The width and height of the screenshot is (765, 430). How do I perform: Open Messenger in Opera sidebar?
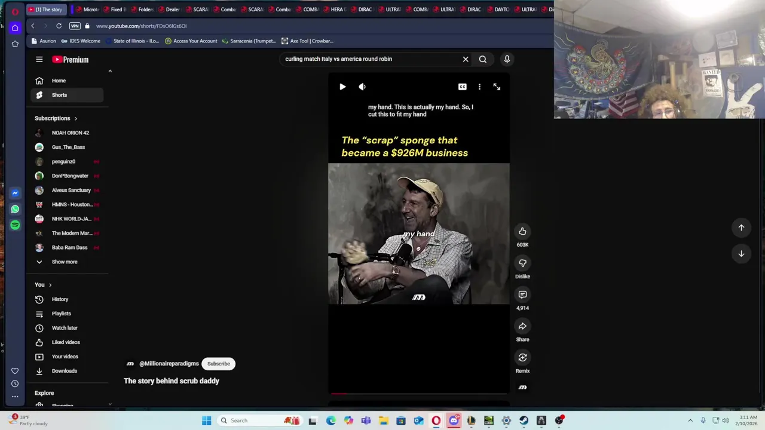click(x=15, y=193)
